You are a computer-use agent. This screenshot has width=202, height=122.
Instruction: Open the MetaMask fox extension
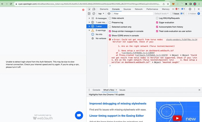point(173,4)
